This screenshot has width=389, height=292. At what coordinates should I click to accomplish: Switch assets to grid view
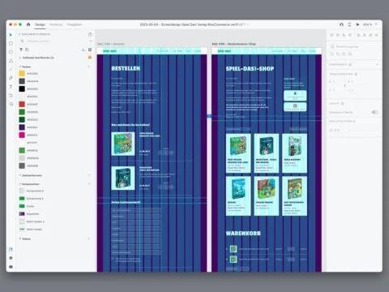[90, 49]
